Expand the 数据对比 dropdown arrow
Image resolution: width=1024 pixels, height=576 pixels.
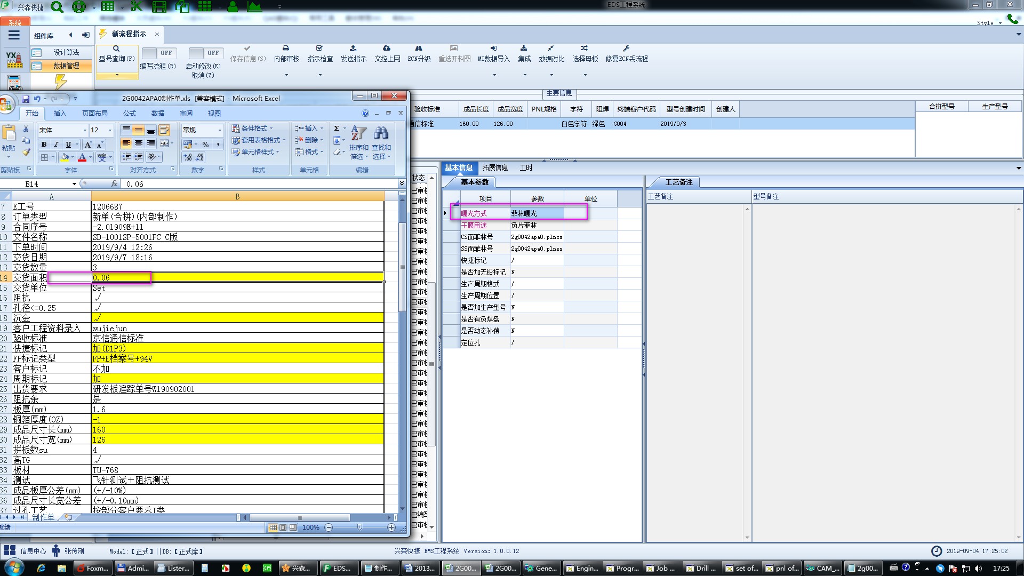(x=551, y=75)
